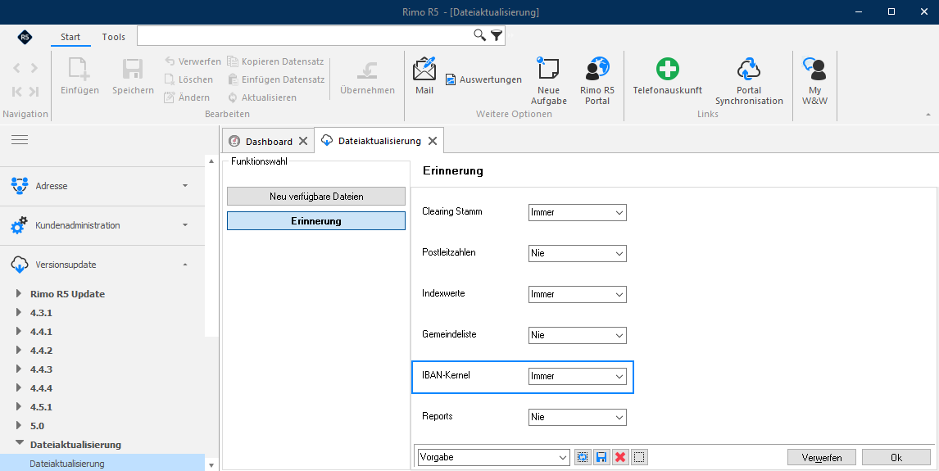Screen dimensions: 939x471
Task: Collapse the Dateiaktualisierung tree node
Action: [20, 443]
